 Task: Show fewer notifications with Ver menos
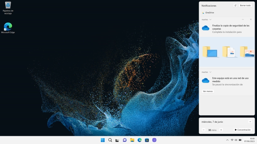tap(208, 91)
